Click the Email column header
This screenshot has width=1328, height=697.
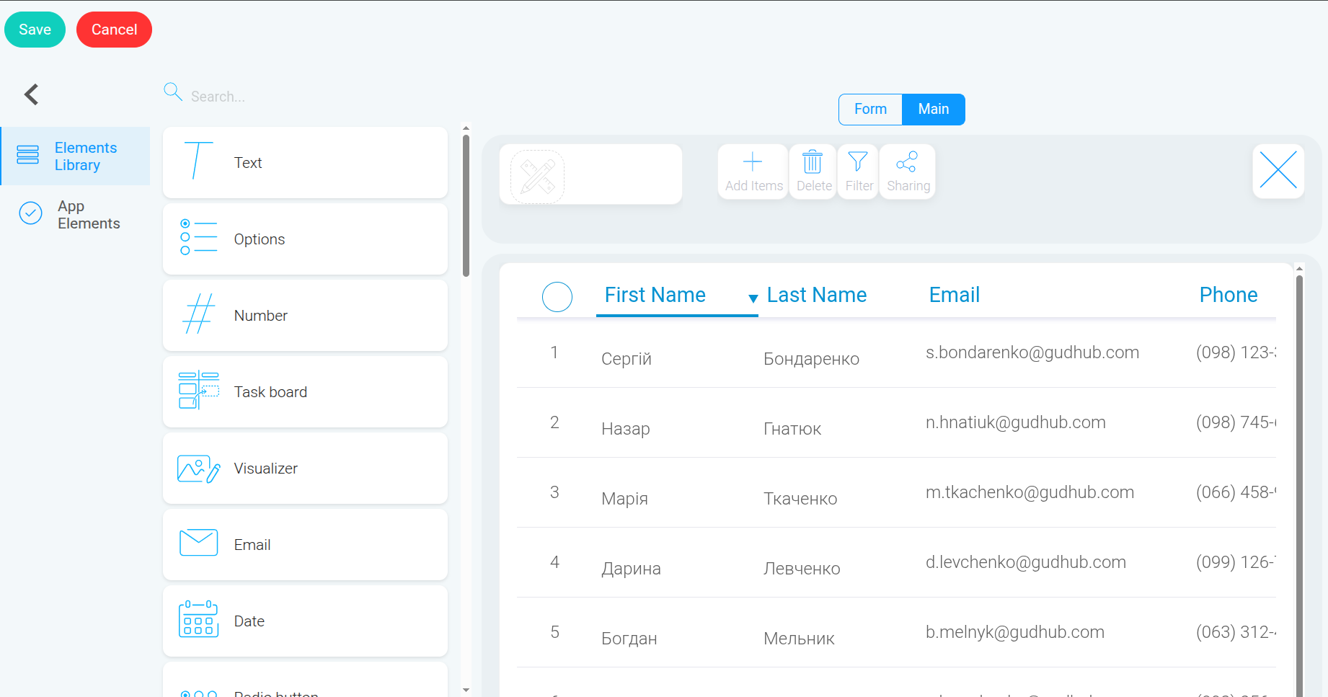click(x=954, y=295)
